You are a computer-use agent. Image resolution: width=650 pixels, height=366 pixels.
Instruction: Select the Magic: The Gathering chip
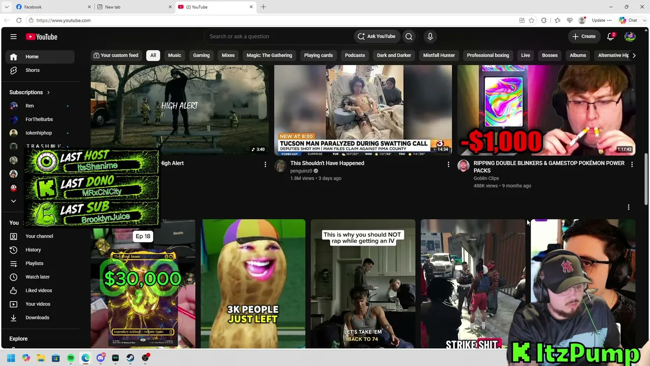pos(269,55)
